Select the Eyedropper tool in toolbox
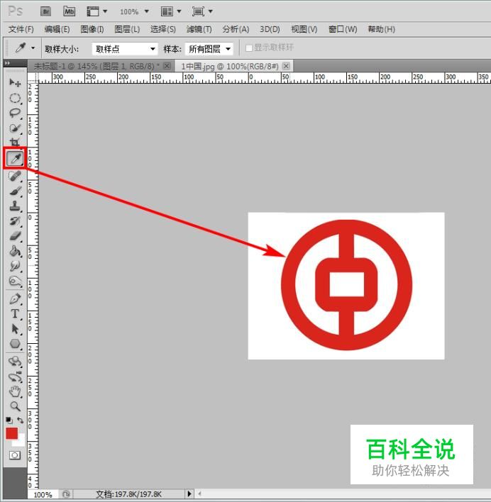Screen dimensions: 491x502 (15, 158)
